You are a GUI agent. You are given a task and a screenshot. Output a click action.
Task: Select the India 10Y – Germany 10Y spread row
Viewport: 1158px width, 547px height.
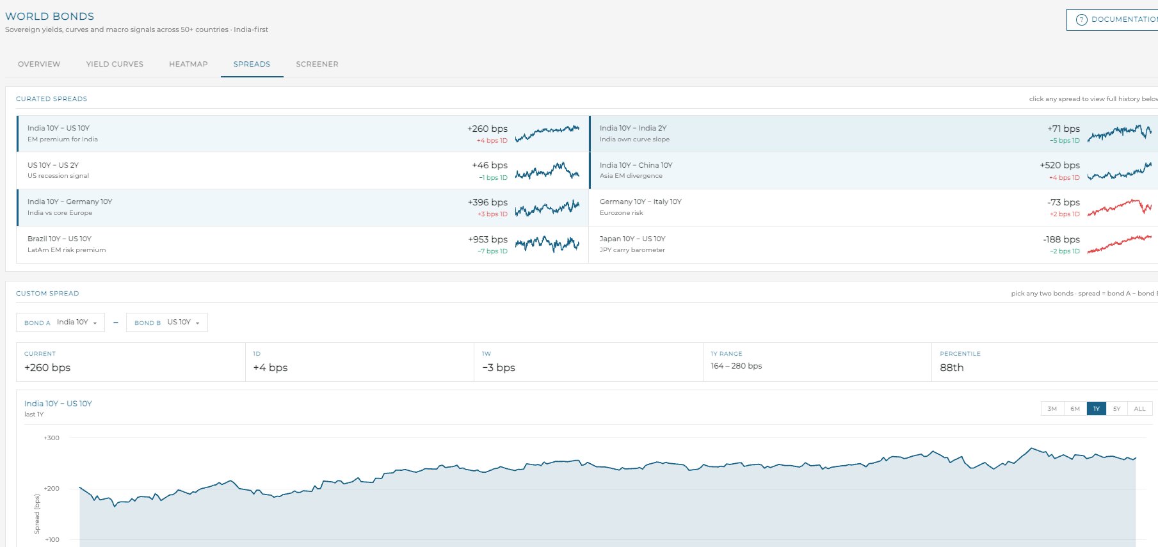[302, 207]
